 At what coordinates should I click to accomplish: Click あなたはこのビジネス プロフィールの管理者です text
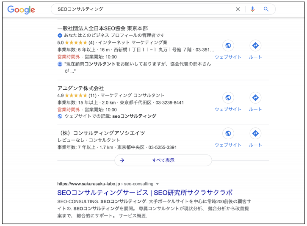coord(114,36)
